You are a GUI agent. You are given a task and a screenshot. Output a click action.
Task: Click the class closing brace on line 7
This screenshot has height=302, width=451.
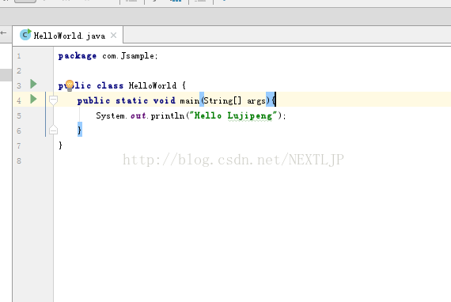60,145
